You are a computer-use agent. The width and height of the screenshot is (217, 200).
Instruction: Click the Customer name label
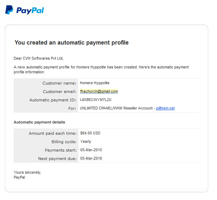point(59,83)
